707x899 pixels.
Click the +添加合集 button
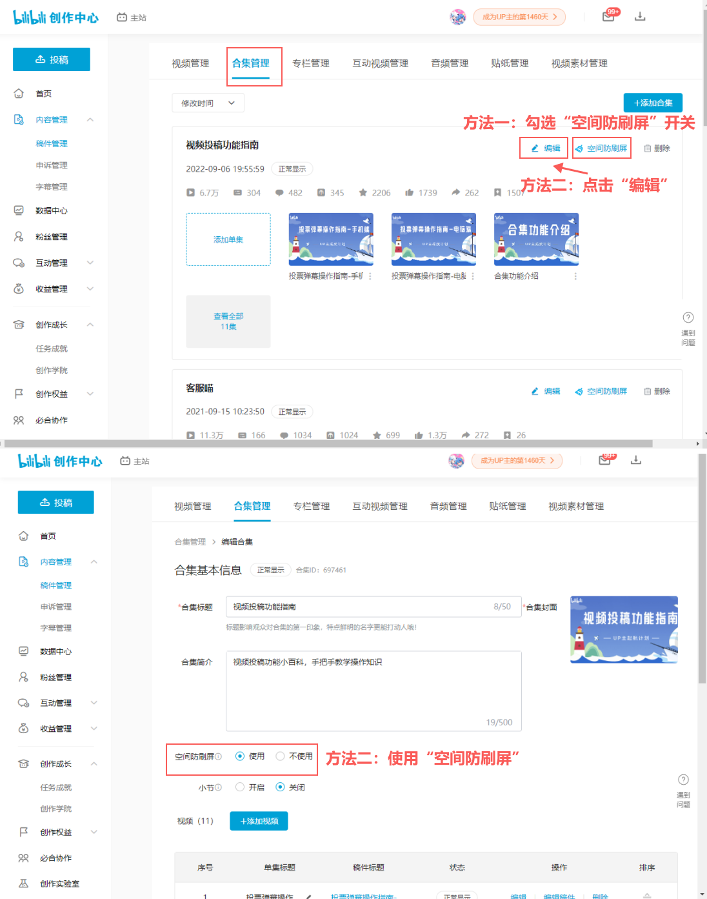[653, 103]
